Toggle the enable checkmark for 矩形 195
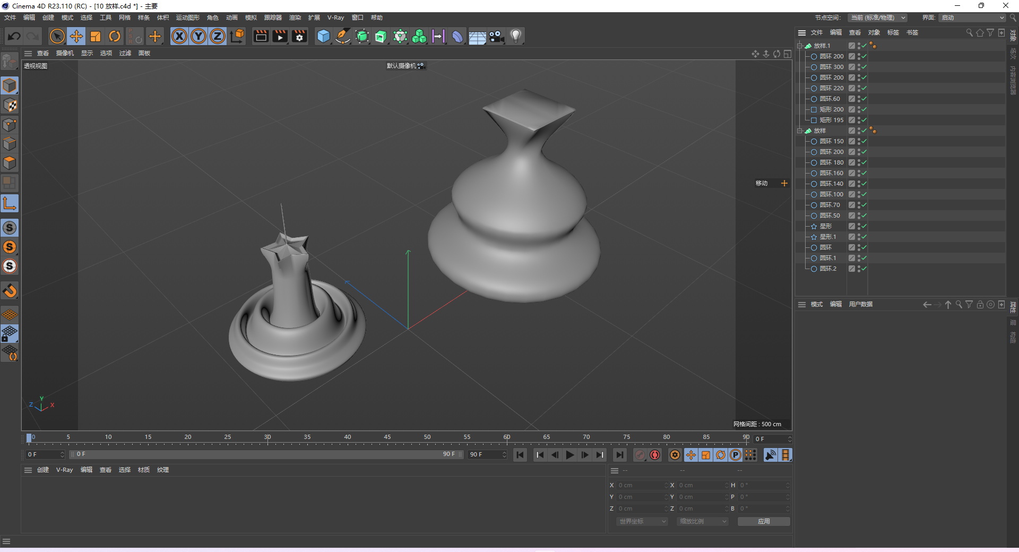The image size is (1019, 552). (864, 120)
